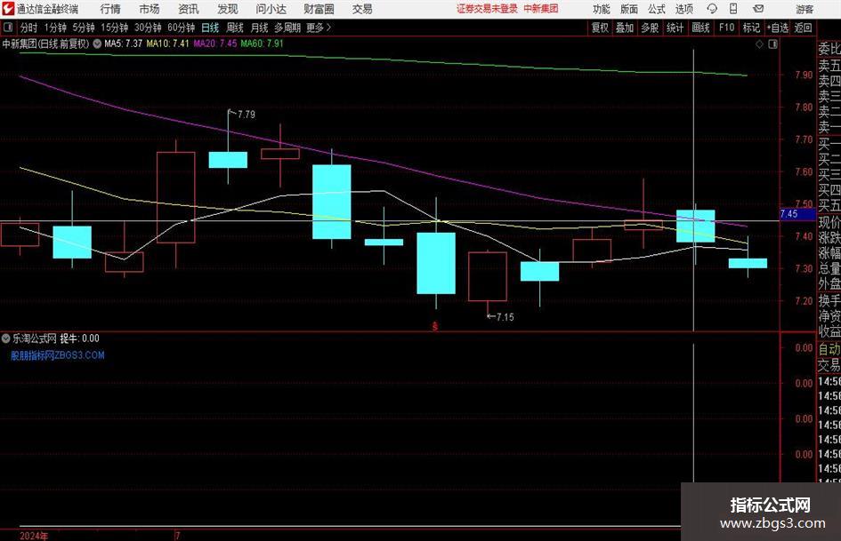The width and height of the screenshot is (841, 541).
Task: Click the 叠加 overlay toolbar button
Action: (625, 28)
